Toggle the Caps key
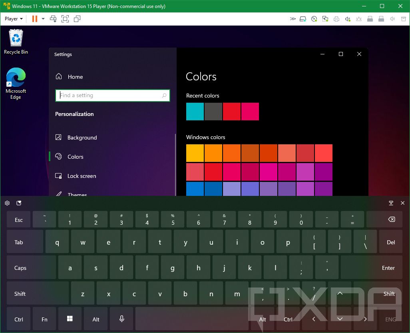This screenshot has width=410, height=333. point(32,267)
